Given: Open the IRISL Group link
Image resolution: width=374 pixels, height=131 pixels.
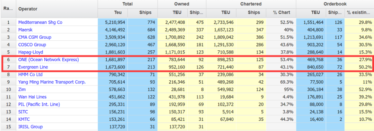Looking at the screenshot, I should (x=30, y=127).
